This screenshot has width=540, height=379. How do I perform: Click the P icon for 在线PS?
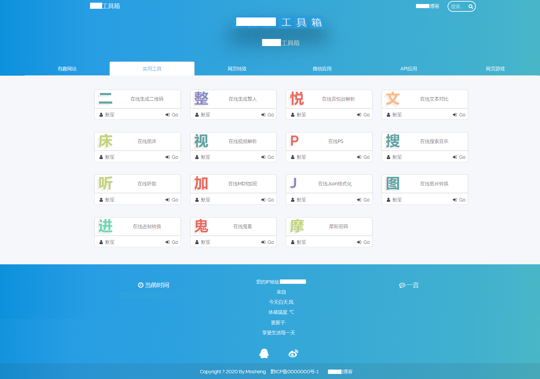pos(295,141)
